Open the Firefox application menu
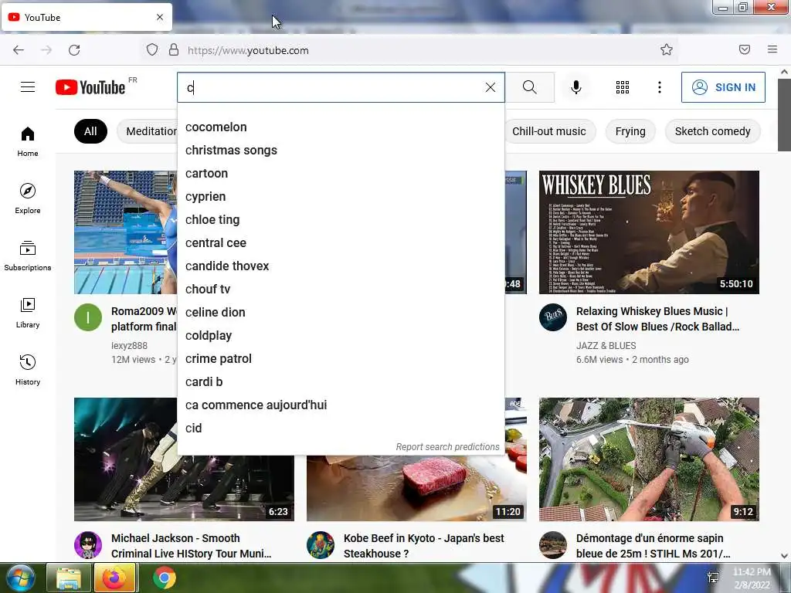Screen dimensions: 791x593 click(x=772, y=49)
